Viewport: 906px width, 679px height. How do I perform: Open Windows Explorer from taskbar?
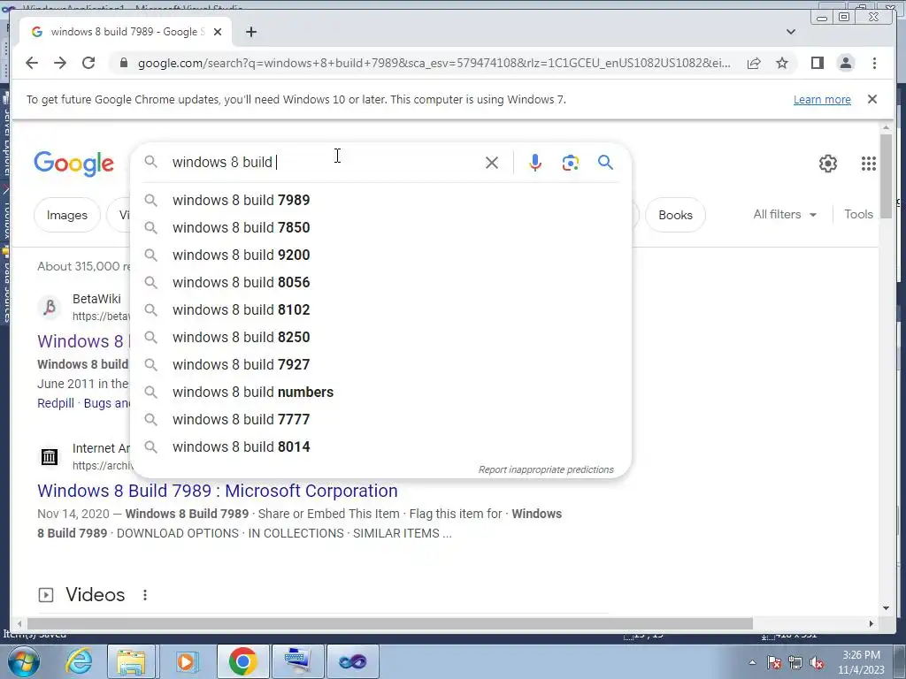(x=131, y=661)
